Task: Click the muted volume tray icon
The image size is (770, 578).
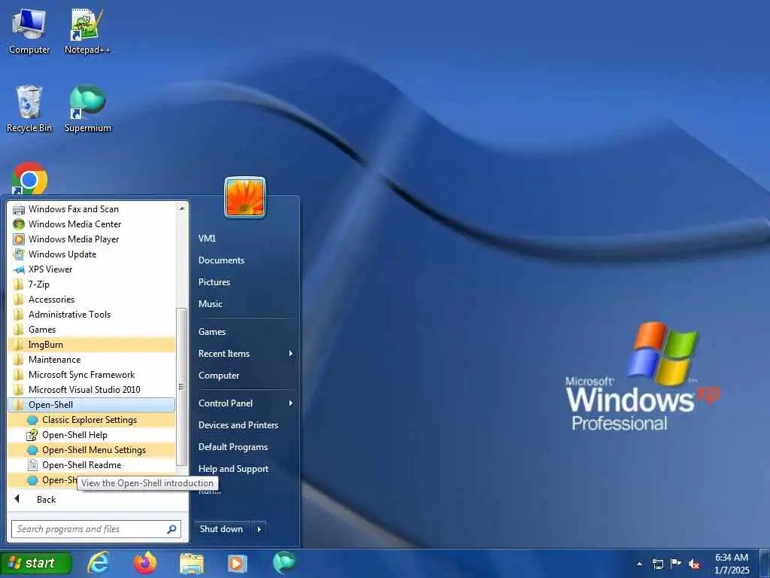Action: (x=694, y=564)
